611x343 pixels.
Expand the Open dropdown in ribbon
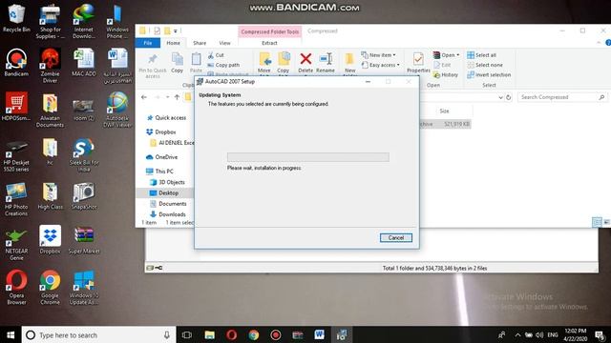447,55
